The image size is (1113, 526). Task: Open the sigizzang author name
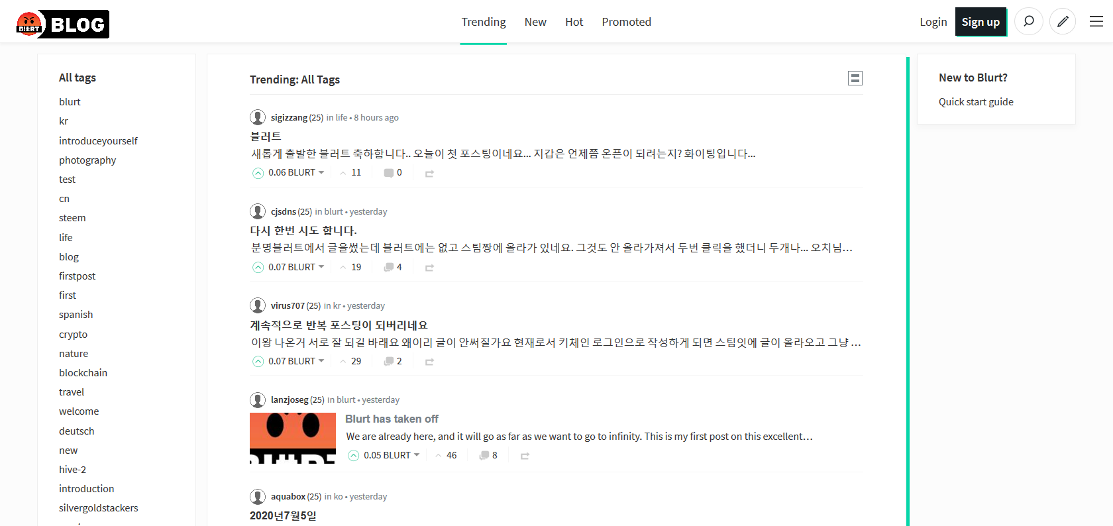click(289, 117)
